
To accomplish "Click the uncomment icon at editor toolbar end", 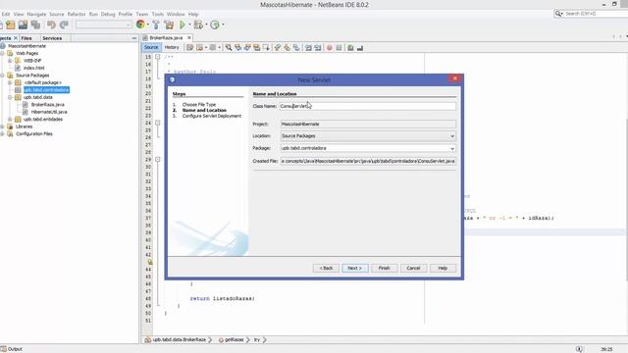I will pos(360,48).
